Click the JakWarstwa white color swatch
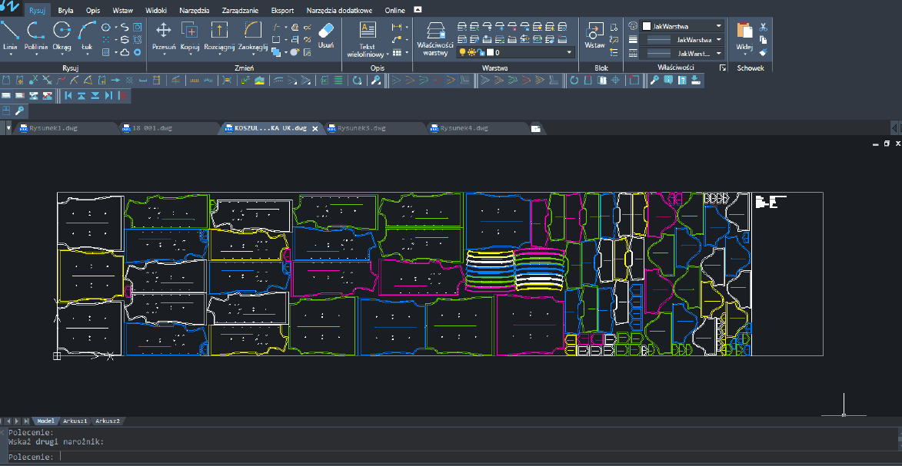The height and width of the screenshot is (469, 902). [x=647, y=26]
